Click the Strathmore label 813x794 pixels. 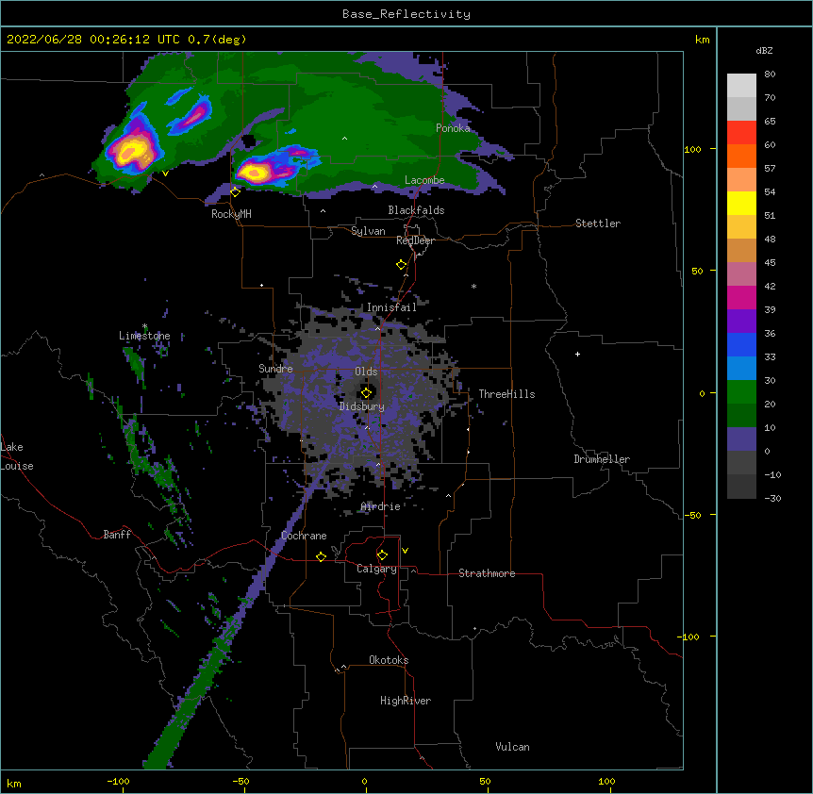coord(487,573)
